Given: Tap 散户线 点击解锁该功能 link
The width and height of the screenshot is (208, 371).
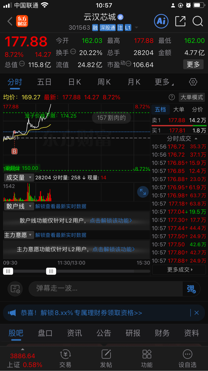Looking at the screenshot, I should pos(111,221).
